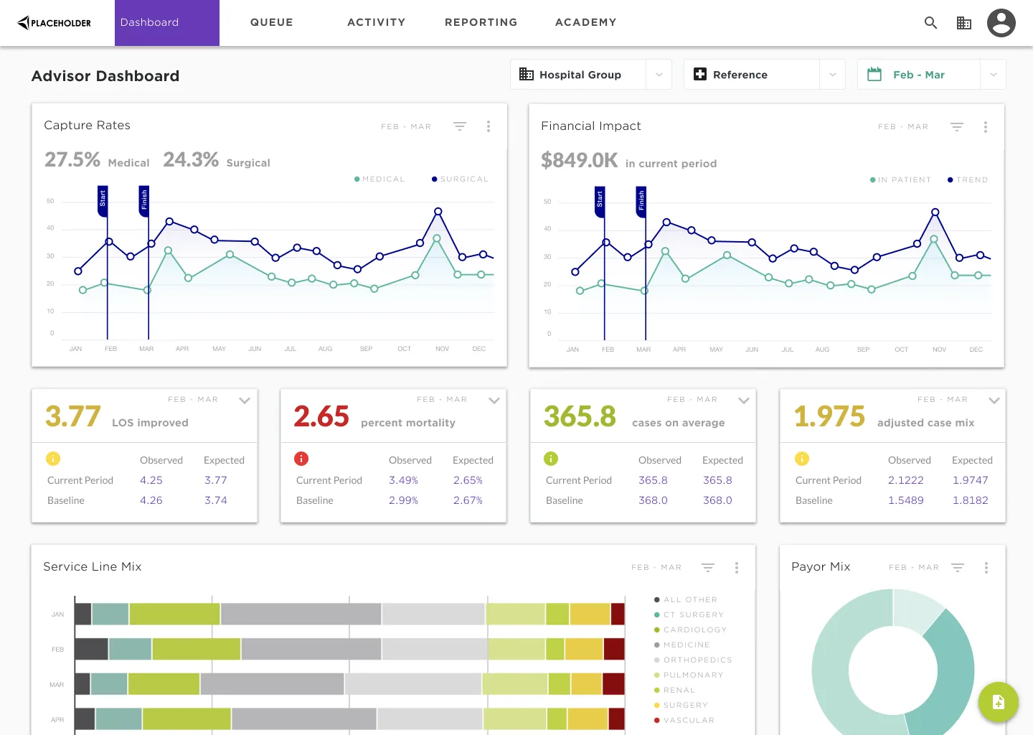Open the user profile avatar
The width and height of the screenshot is (1033, 735).
(1001, 23)
